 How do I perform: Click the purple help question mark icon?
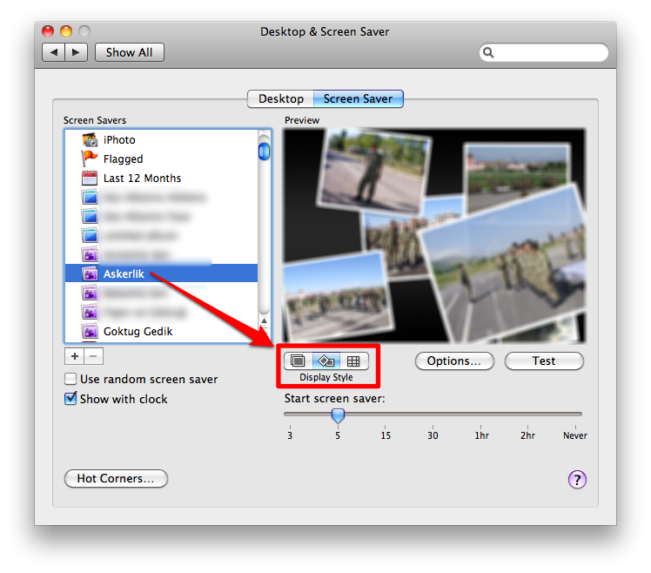click(577, 479)
